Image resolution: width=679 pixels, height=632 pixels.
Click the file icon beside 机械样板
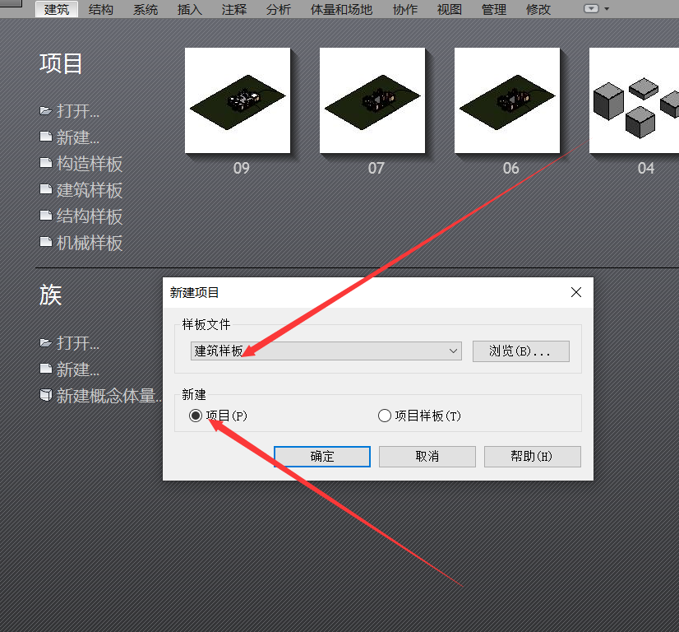(x=46, y=243)
